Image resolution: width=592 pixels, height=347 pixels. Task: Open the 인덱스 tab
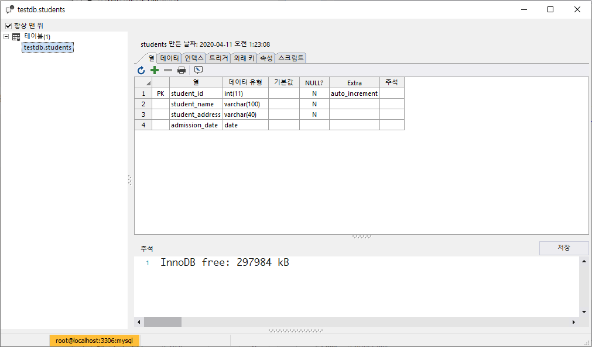click(x=194, y=58)
